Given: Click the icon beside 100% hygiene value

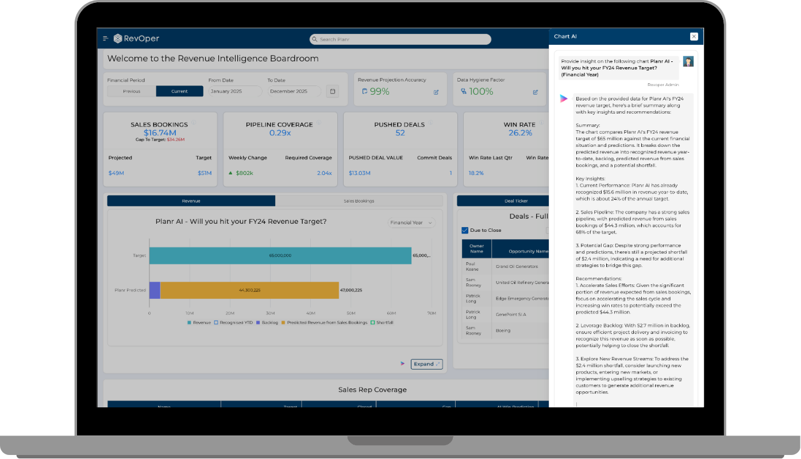Looking at the screenshot, I should point(463,91).
